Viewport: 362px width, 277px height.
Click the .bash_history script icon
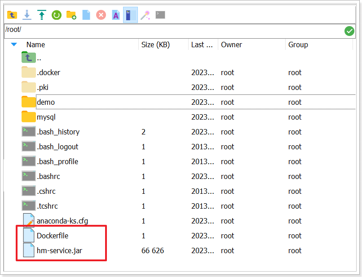[29, 132]
